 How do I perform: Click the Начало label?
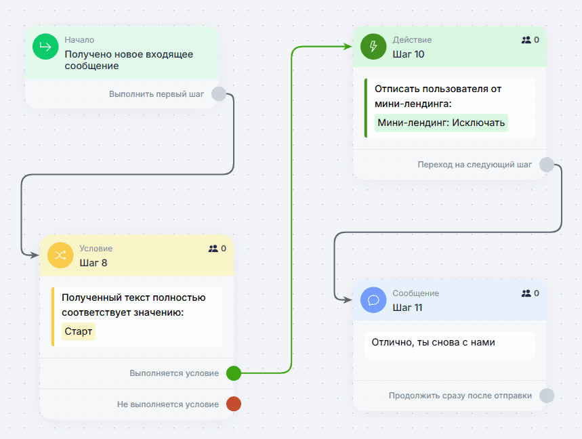coord(79,40)
